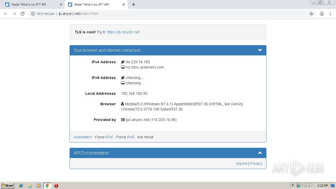The width and height of the screenshot is (336, 189).
Task: Click the 3:22 PM taskbar clock
Action: 322,186
